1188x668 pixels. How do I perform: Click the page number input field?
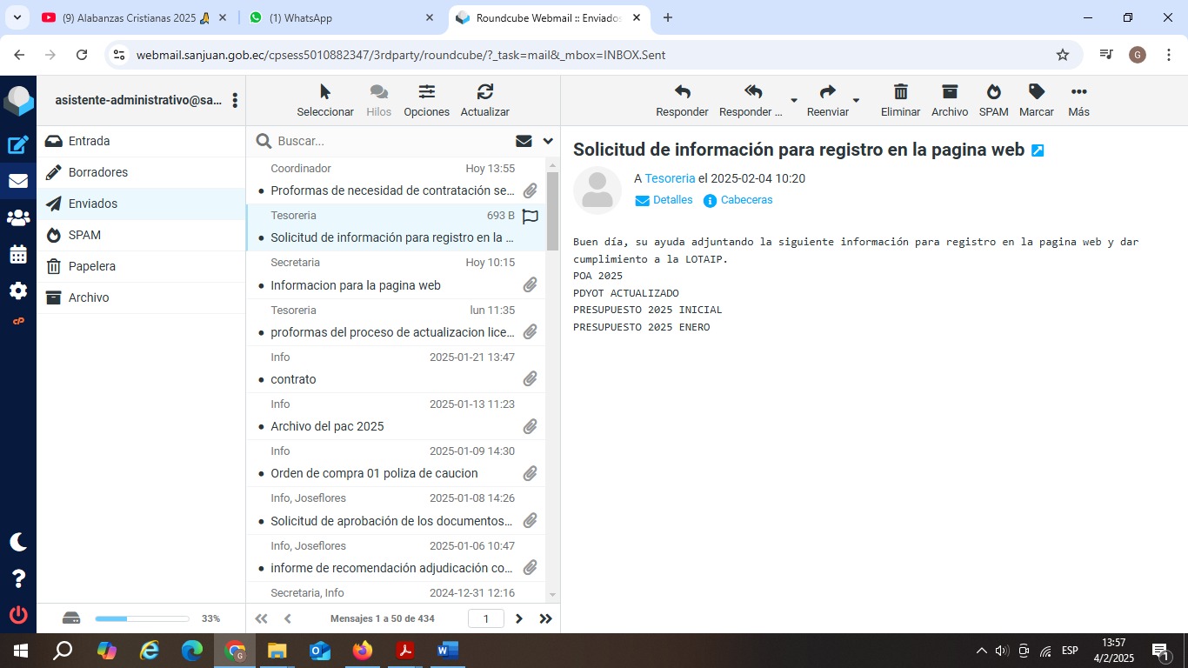[486, 618]
